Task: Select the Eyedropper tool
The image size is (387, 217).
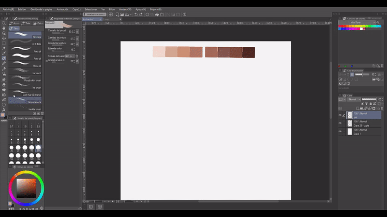Action: click(x=4, y=54)
